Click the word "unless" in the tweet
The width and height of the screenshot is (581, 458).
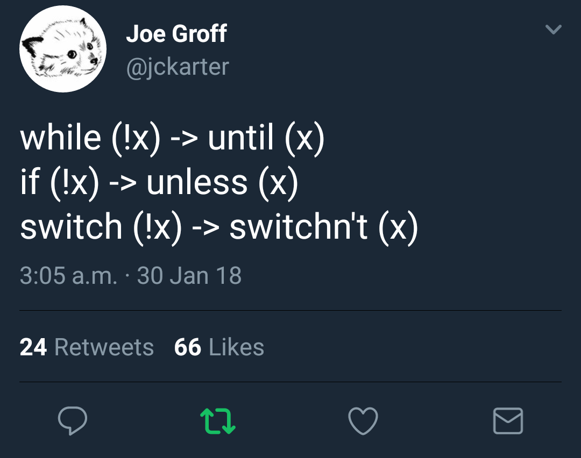click(x=197, y=183)
